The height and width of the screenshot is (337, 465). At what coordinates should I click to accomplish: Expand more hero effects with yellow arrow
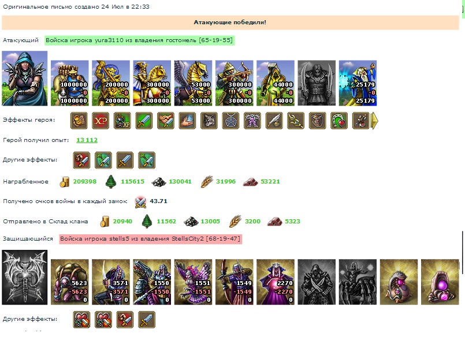tap(375, 121)
